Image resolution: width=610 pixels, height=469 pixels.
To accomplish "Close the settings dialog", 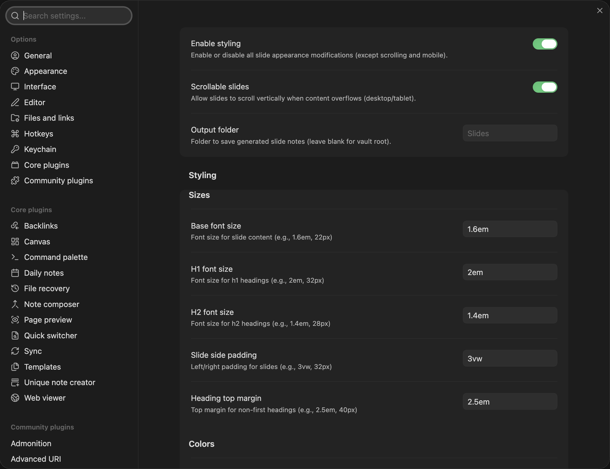I will [600, 11].
